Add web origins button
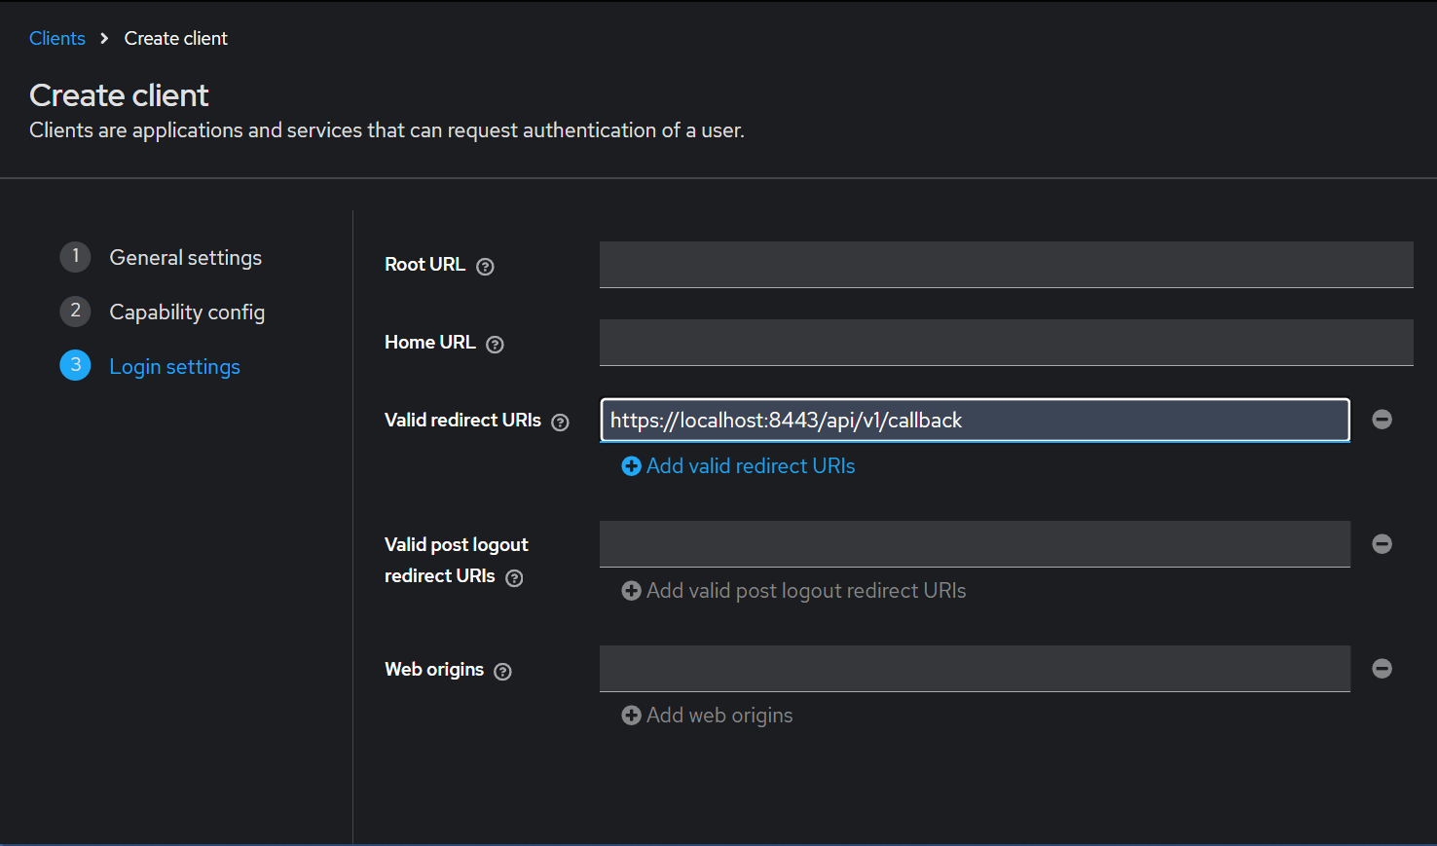This screenshot has height=846, width=1437. tap(707, 716)
